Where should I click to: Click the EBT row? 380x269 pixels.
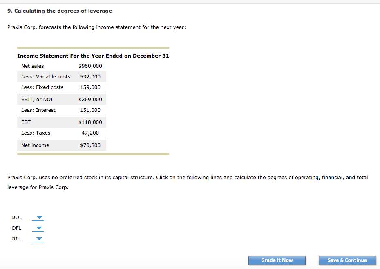pos(27,122)
